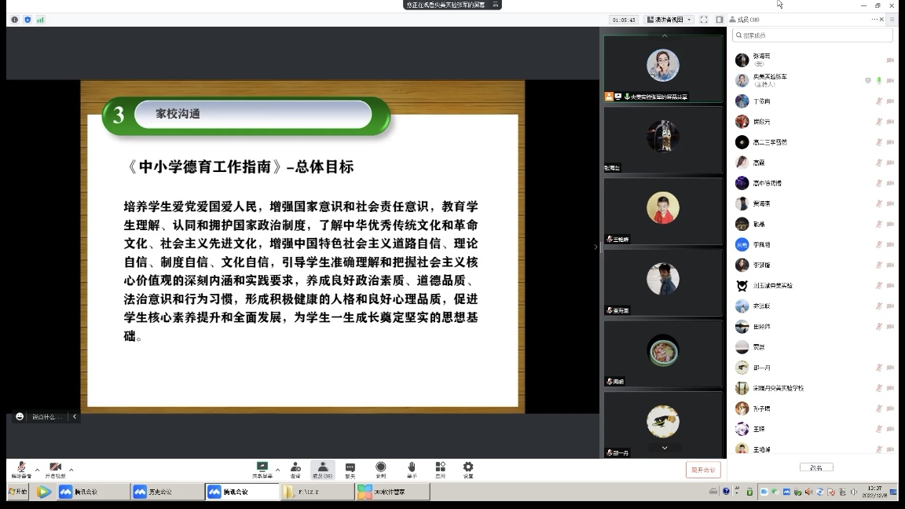Turn on the camera with 开启视频
The height and width of the screenshot is (509, 905).
point(55,468)
